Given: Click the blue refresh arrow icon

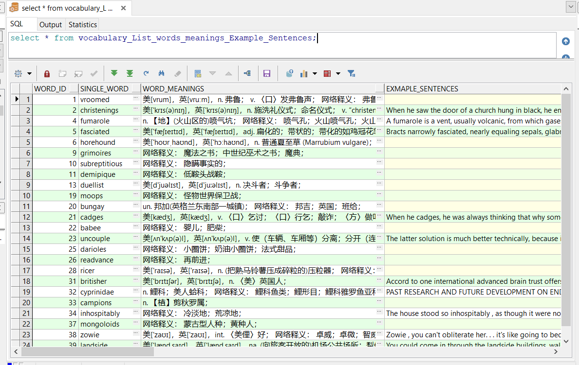Looking at the screenshot, I should pyautogui.click(x=146, y=73).
